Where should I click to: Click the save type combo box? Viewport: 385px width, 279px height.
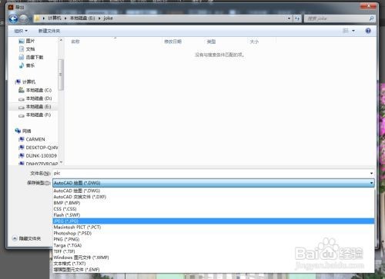coord(213,183)
